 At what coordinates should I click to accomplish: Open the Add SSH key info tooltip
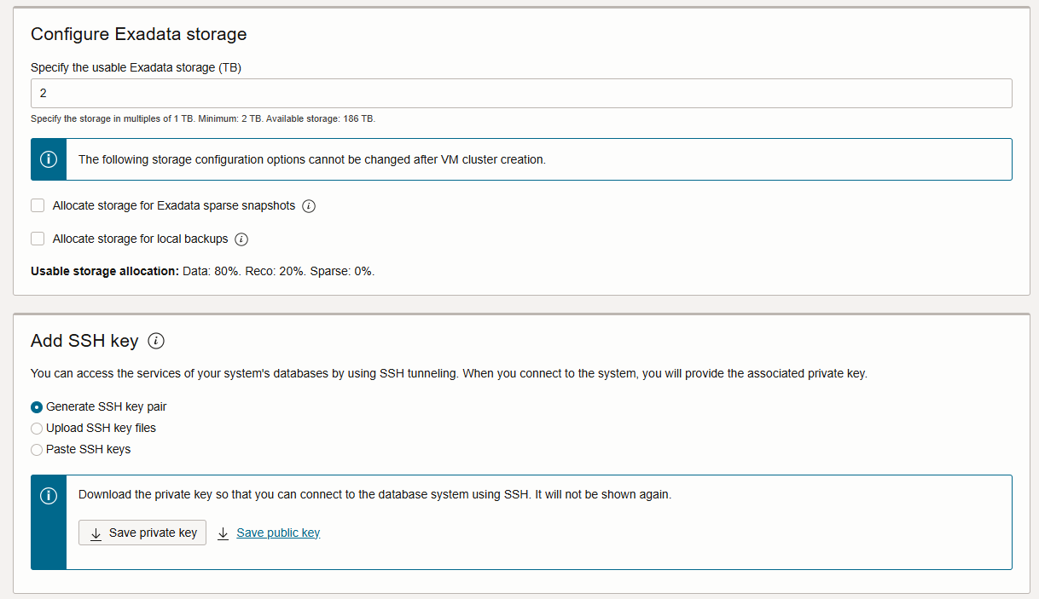(x=155, y=340)
